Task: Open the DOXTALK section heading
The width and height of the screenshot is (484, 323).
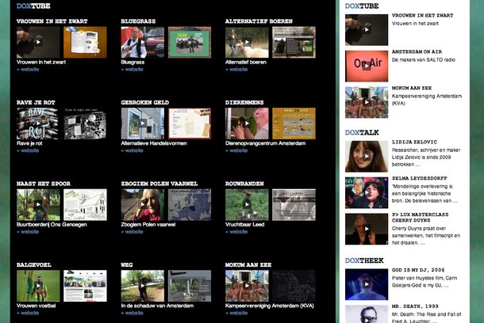Action: pyautogui.click(x=362, y=133)
